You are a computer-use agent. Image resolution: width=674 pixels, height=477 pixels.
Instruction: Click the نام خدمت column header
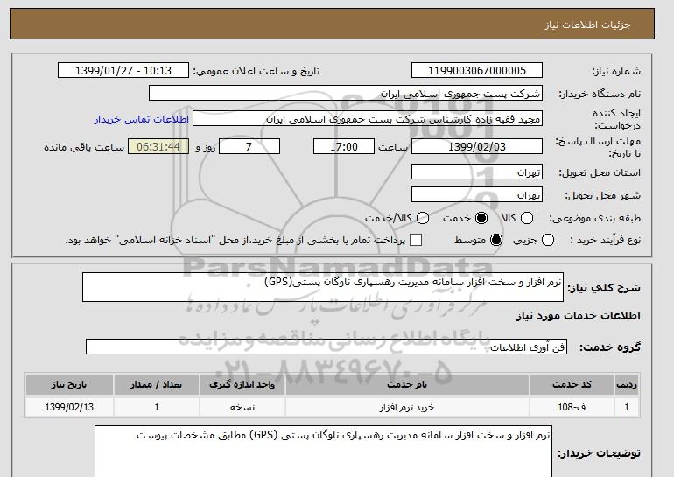tap(407, 384)
